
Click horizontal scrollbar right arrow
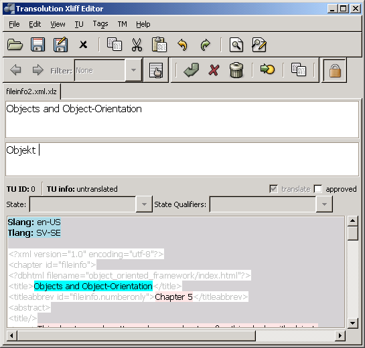(340, 336)
